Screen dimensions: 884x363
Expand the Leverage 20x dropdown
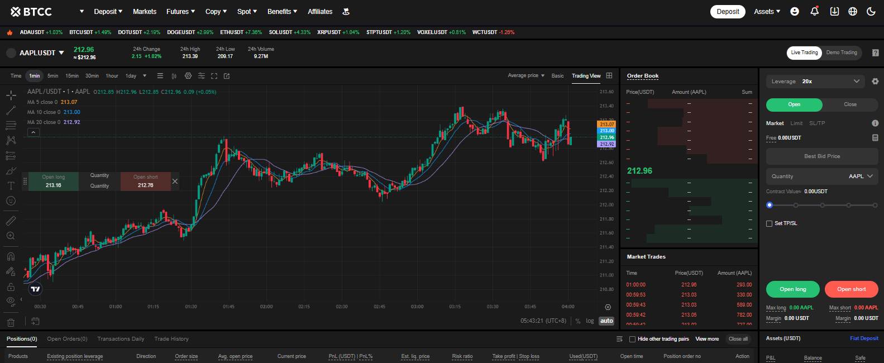coord(815,81)
